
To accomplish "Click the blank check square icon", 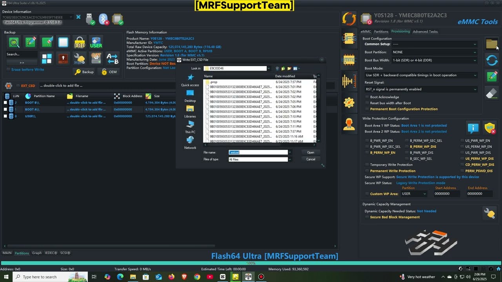I will 63,42.
